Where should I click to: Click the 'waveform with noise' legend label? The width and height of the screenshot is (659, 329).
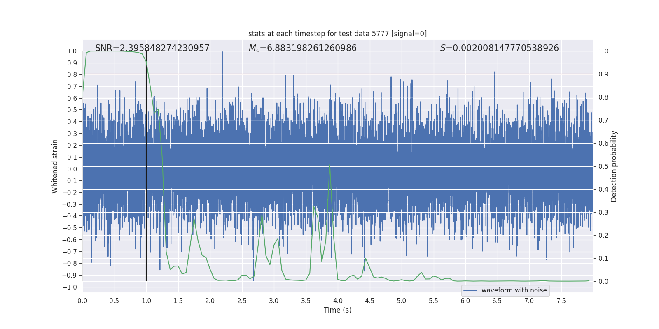pos(514,290)
